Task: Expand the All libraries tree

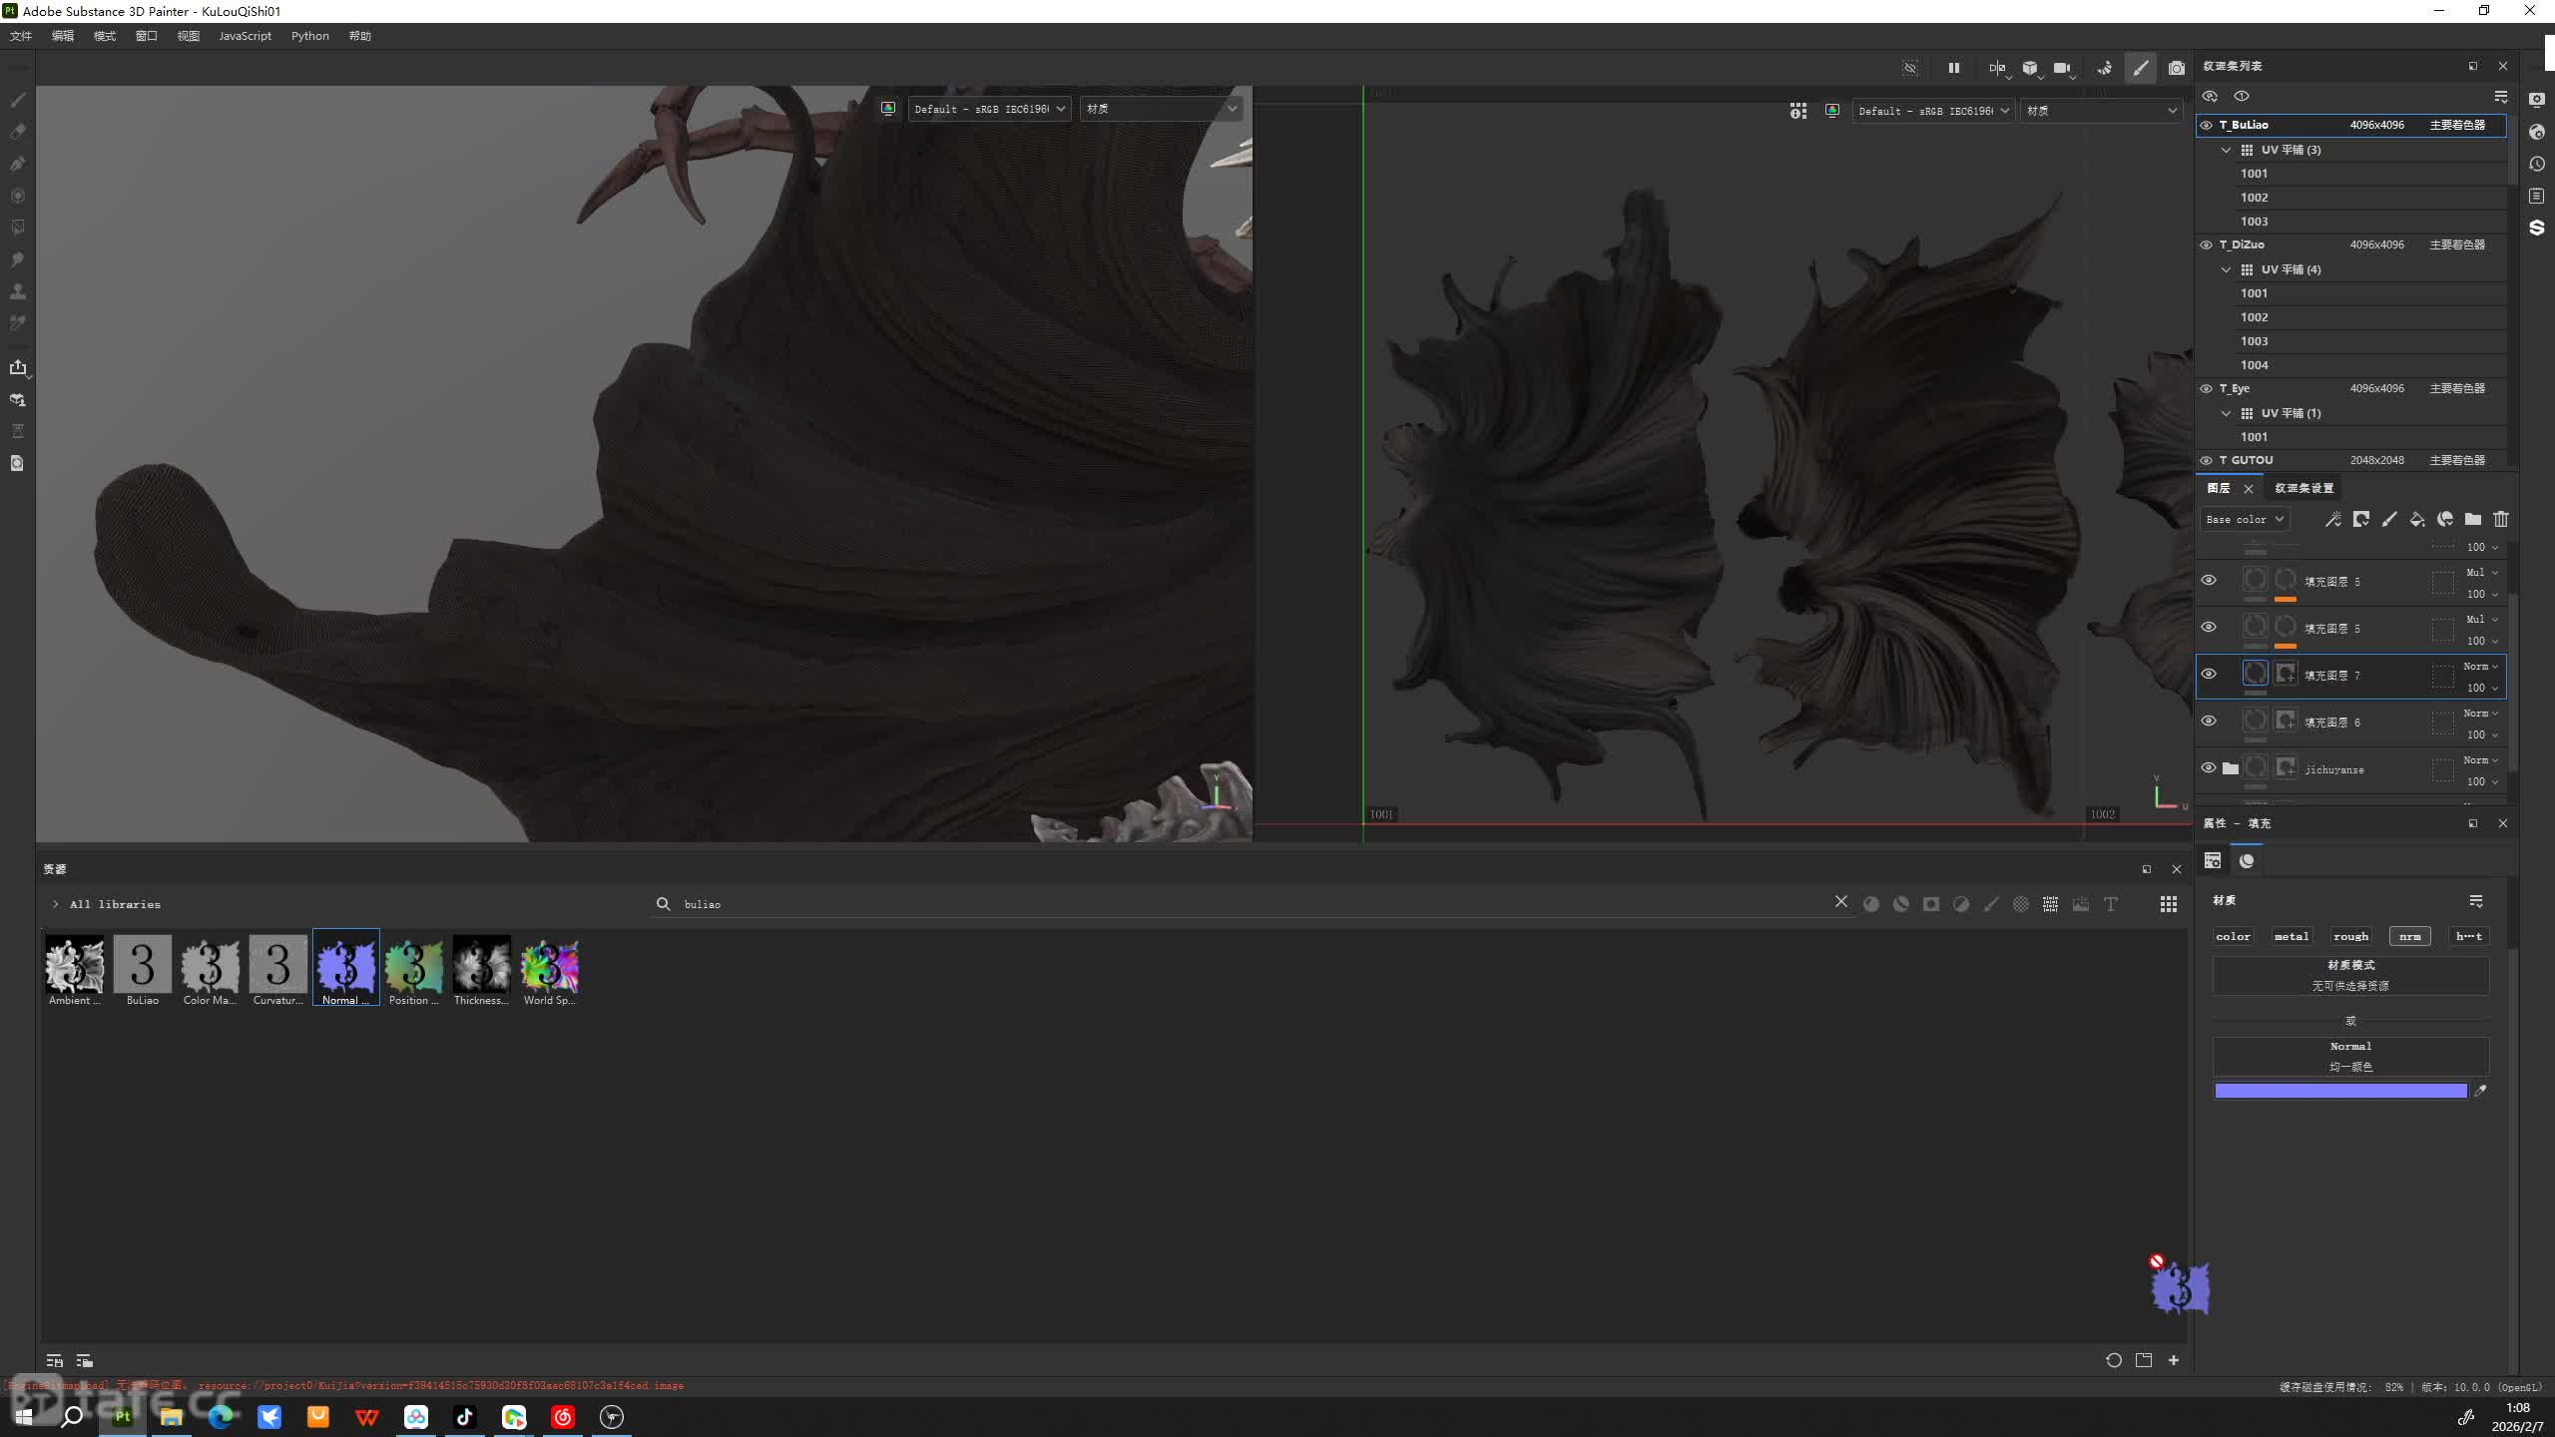Action: coord(55,904)
